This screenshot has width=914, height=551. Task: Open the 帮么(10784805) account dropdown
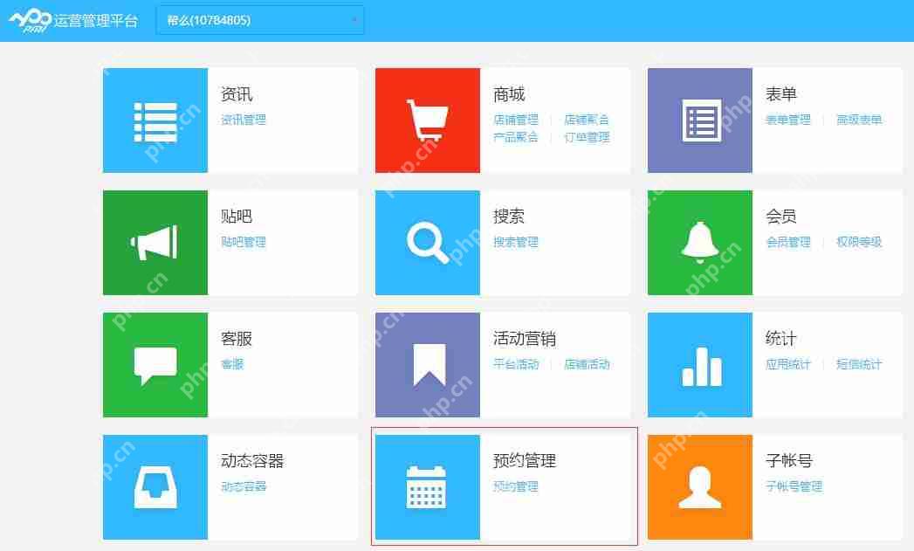pyautogui.click(x=258, y=19)
